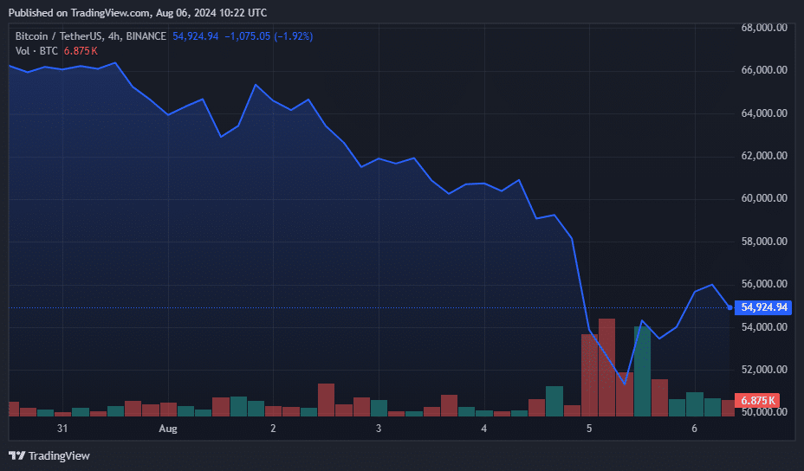Click the 66,000.00 price axis label

(x=764, y=70)
